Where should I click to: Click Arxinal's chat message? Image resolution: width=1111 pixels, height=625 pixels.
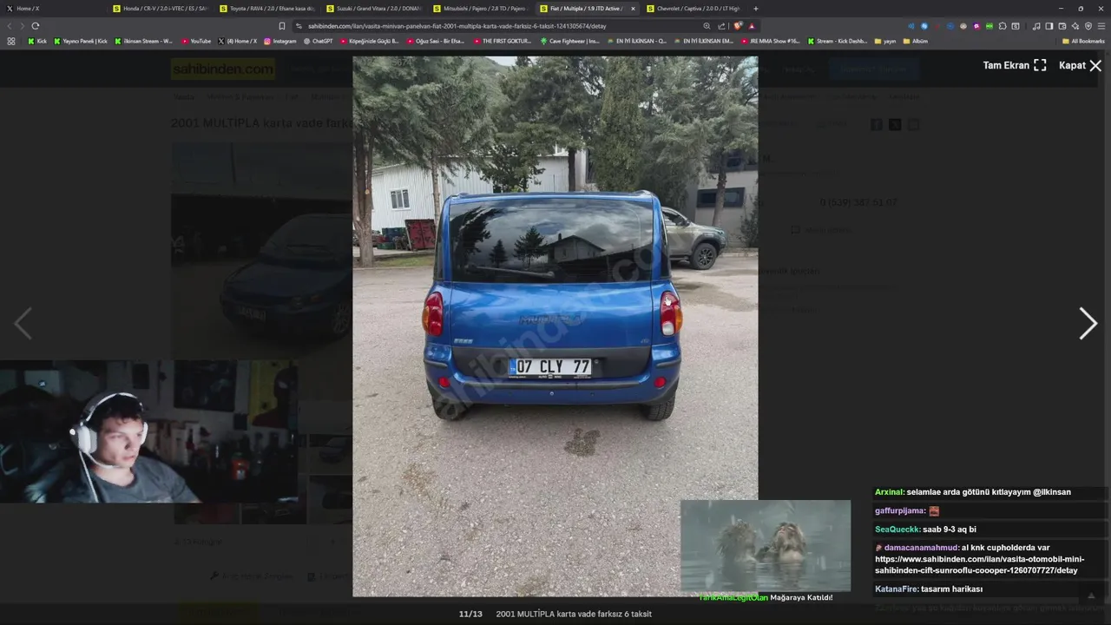click(x=973, y=491)
